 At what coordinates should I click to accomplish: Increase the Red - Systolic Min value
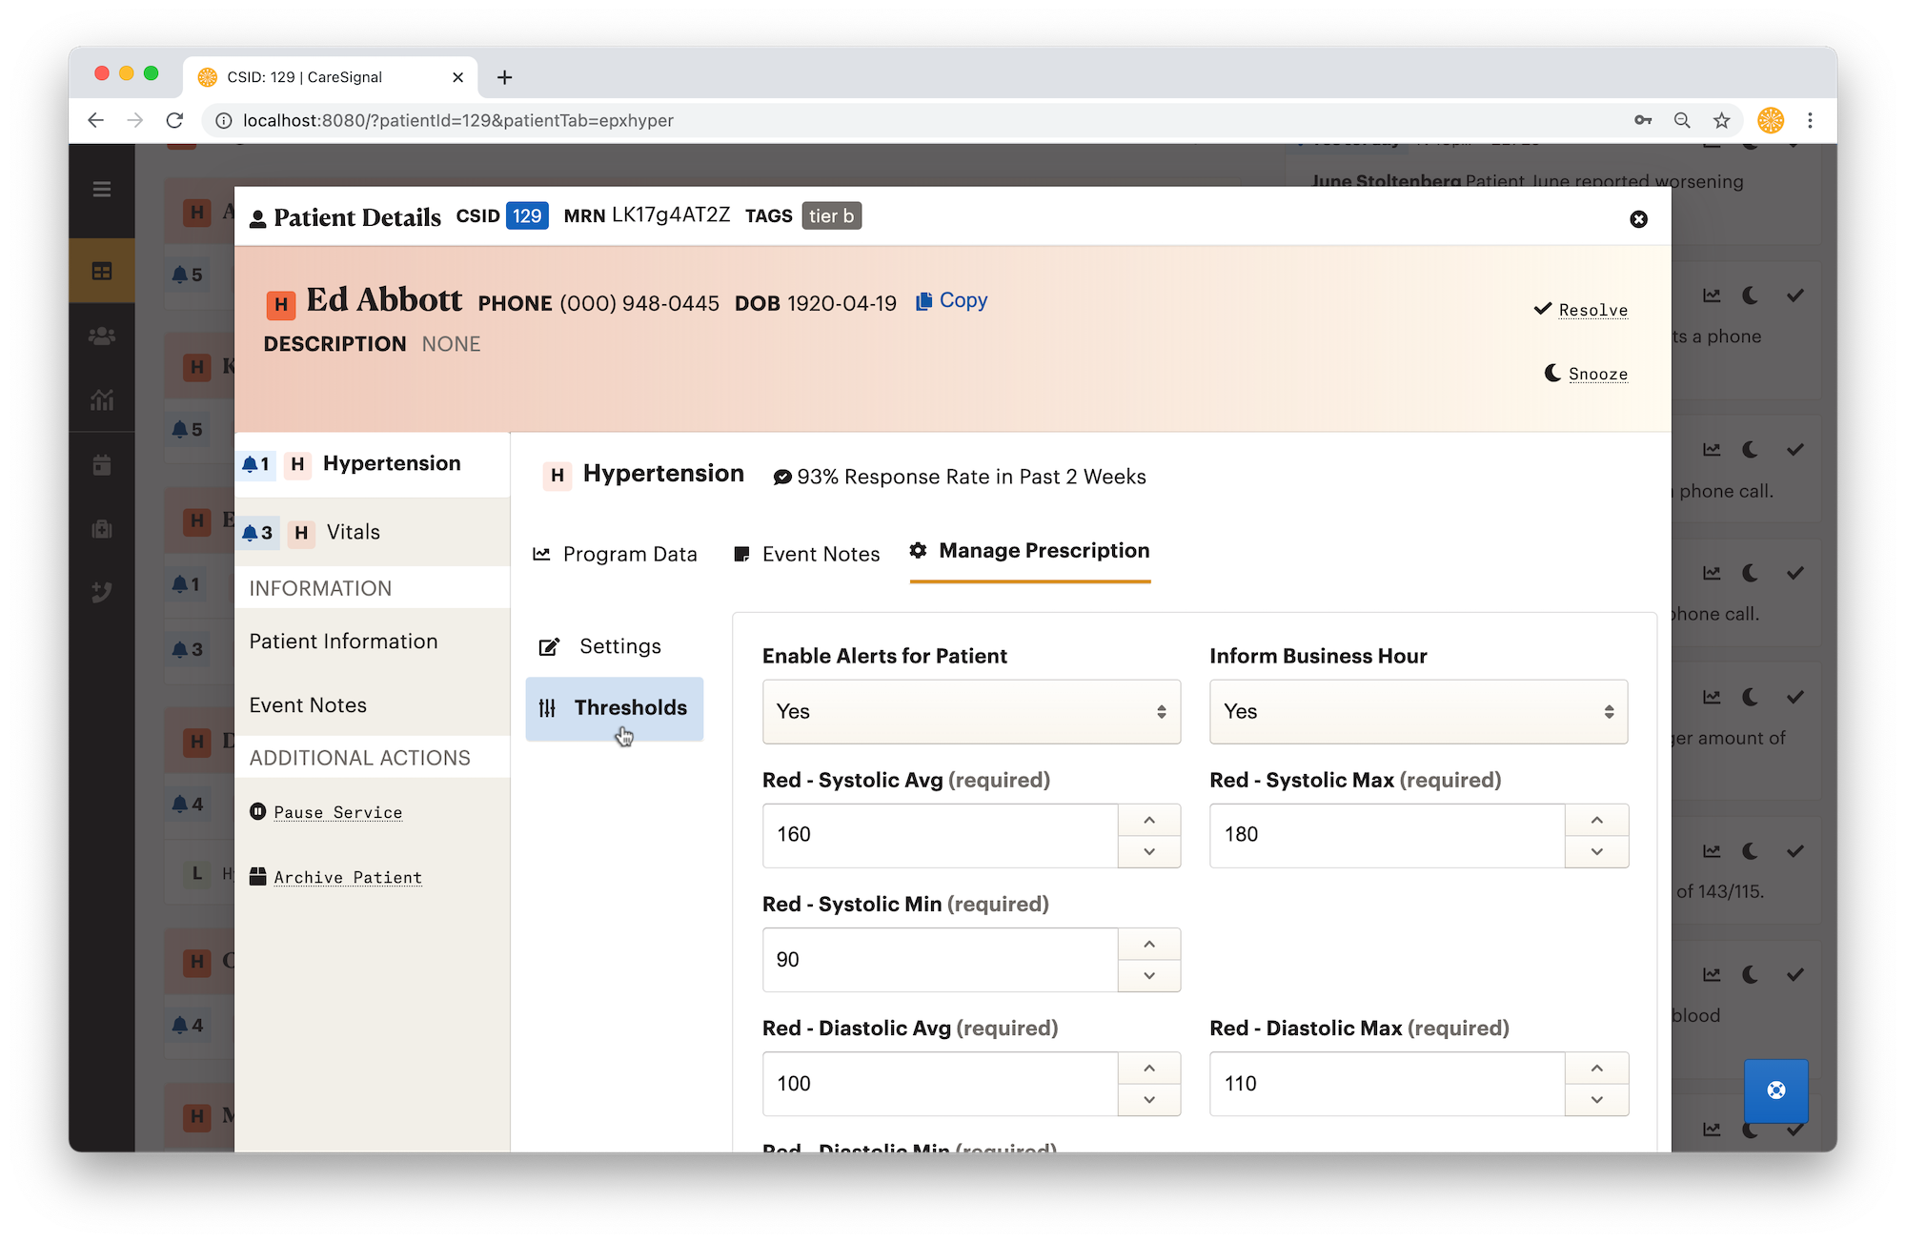coord(1149,944)
